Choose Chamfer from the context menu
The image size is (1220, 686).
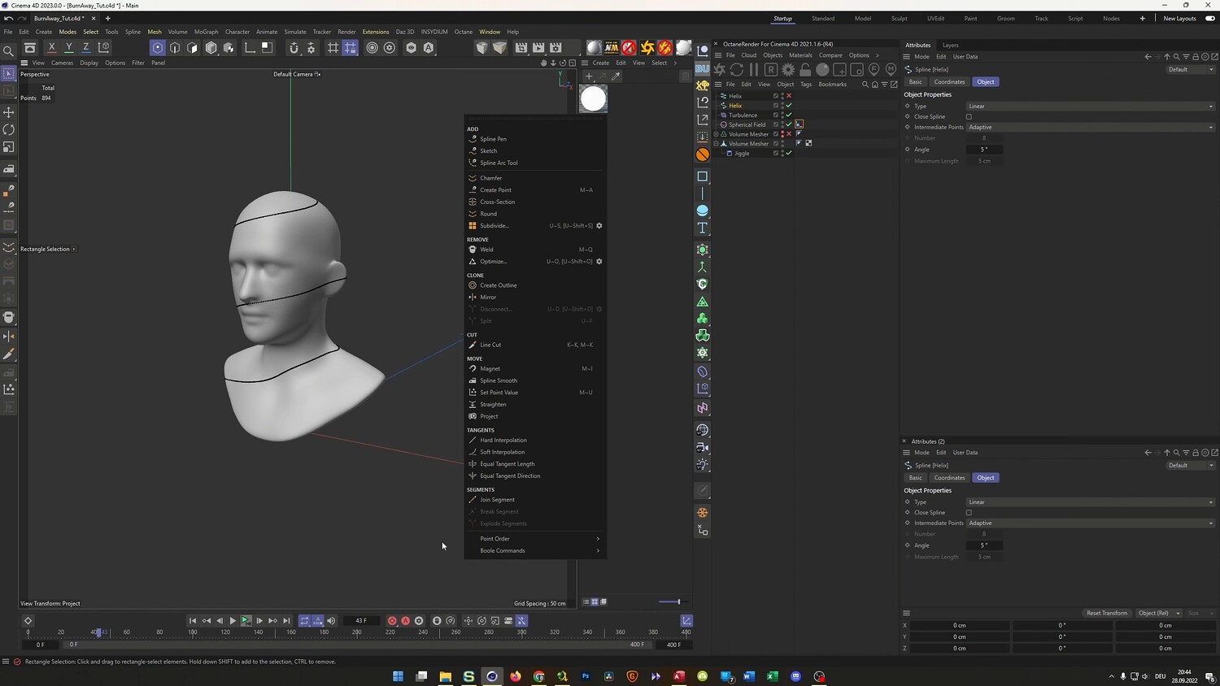(491, 178)
